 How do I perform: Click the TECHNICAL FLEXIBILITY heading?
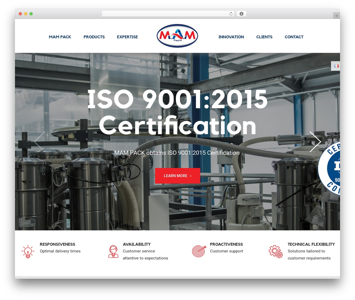[311, 244]
